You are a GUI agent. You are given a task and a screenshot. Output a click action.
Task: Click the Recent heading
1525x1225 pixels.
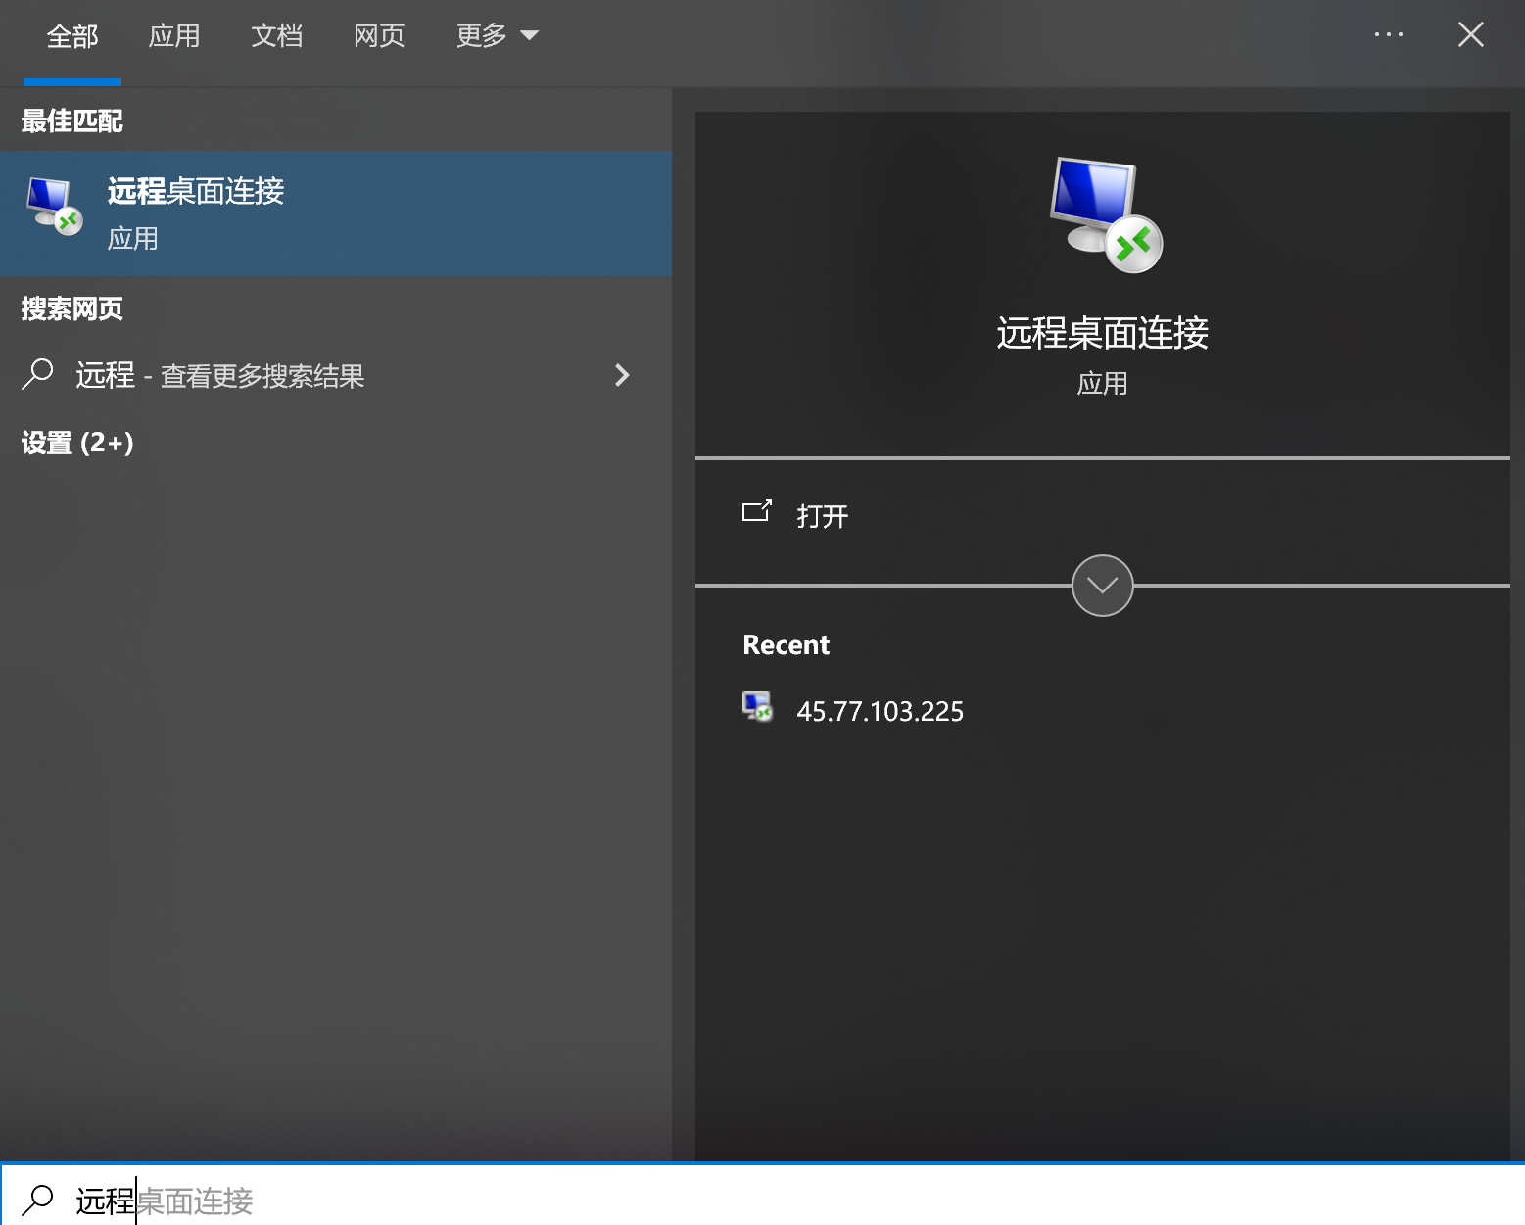[786, 645]
